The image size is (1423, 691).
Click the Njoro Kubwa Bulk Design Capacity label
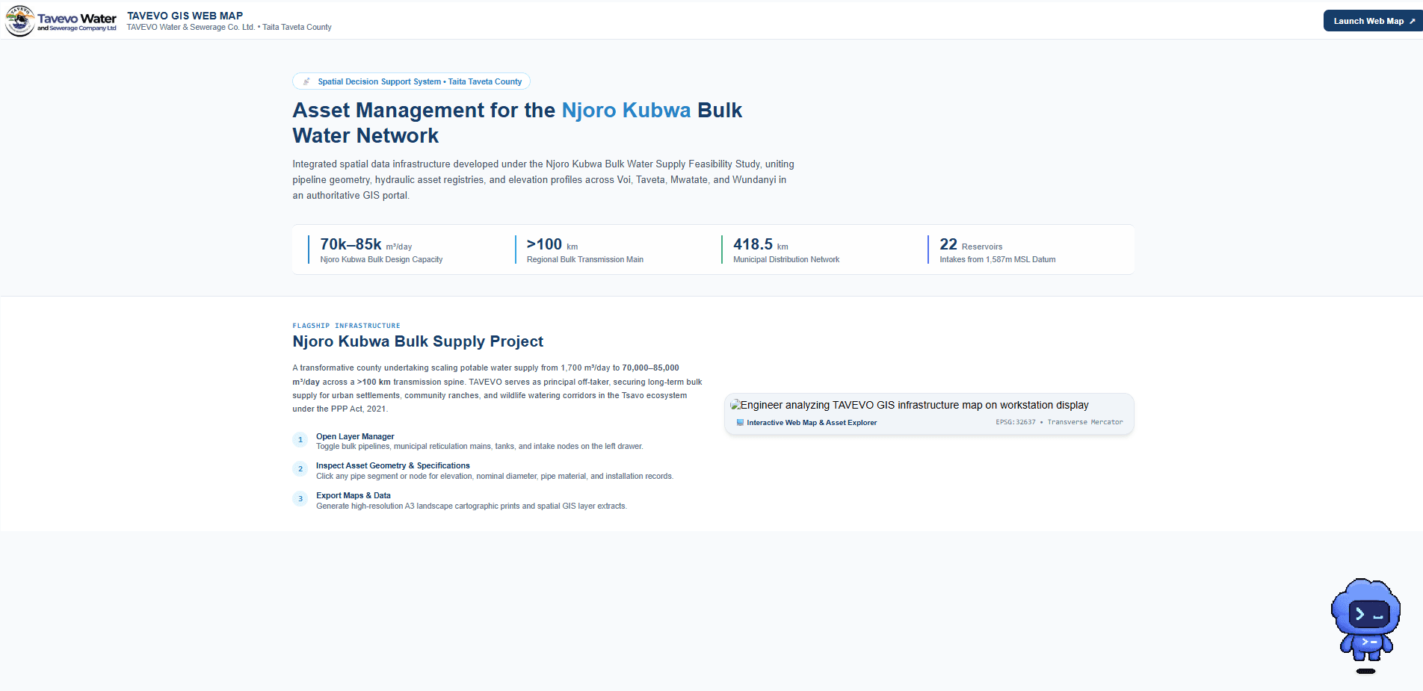point(381,259)
